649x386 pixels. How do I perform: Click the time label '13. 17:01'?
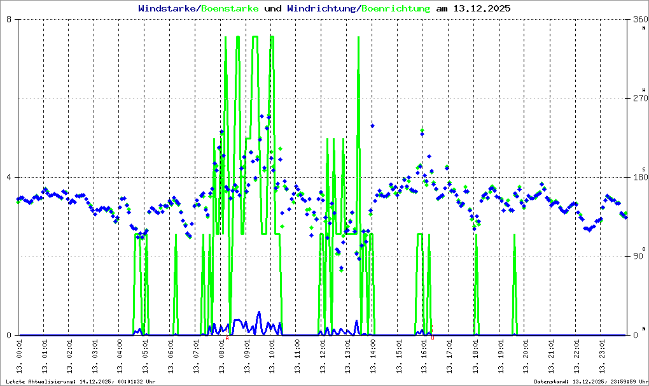pos(449,356)
